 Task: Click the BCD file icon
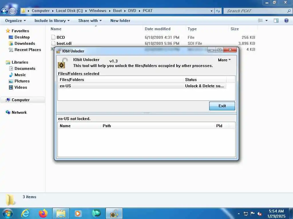tap(53, 37)
